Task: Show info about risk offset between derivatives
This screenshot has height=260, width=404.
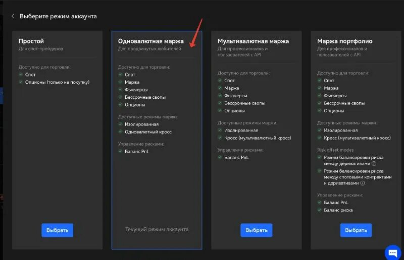Action: tap(374, 164)
